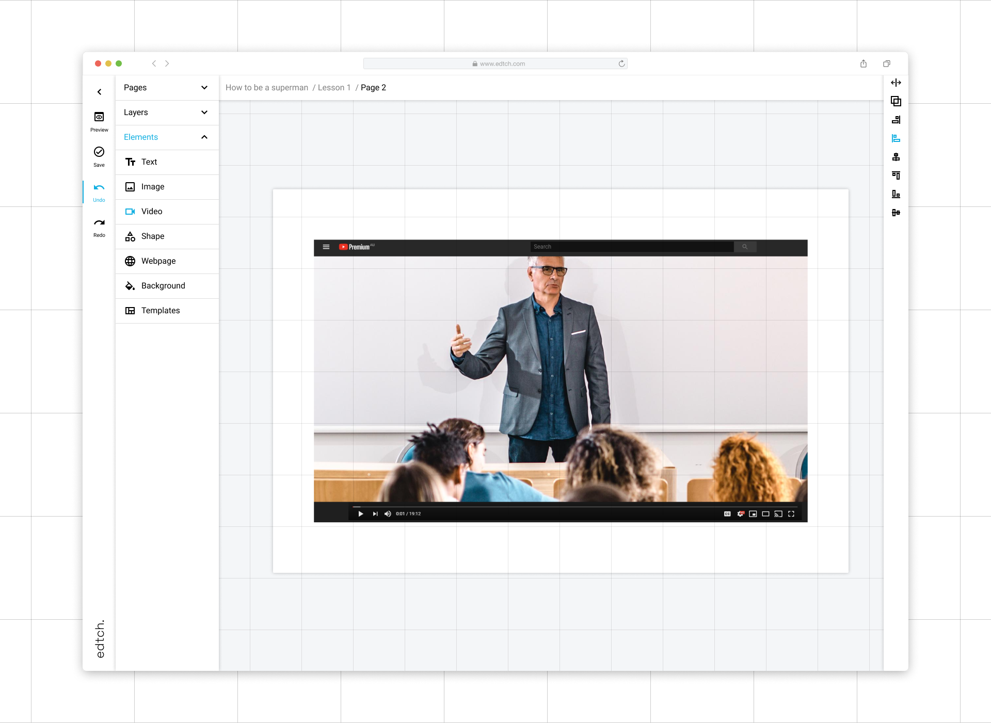Save the current page
Screen dimensions: 991x723
click(99, 156)
